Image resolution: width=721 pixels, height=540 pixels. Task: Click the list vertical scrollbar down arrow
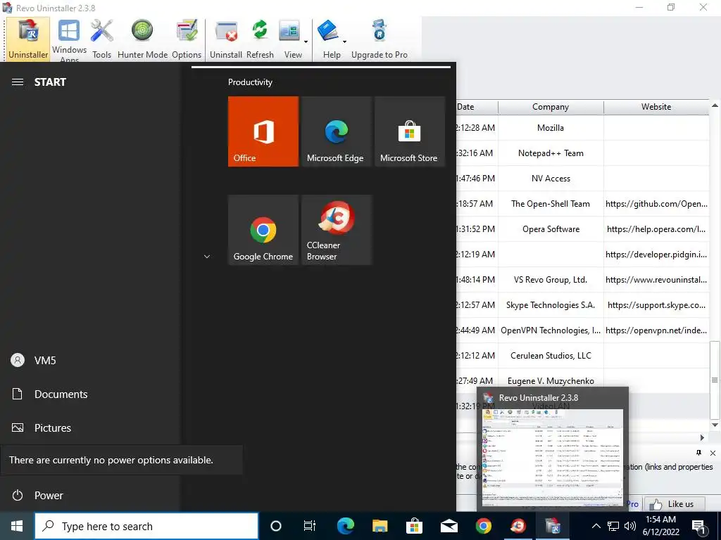point(715,425)
